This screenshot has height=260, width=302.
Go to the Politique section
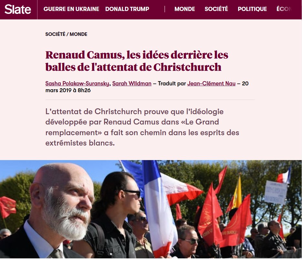(x=252, y=9)
